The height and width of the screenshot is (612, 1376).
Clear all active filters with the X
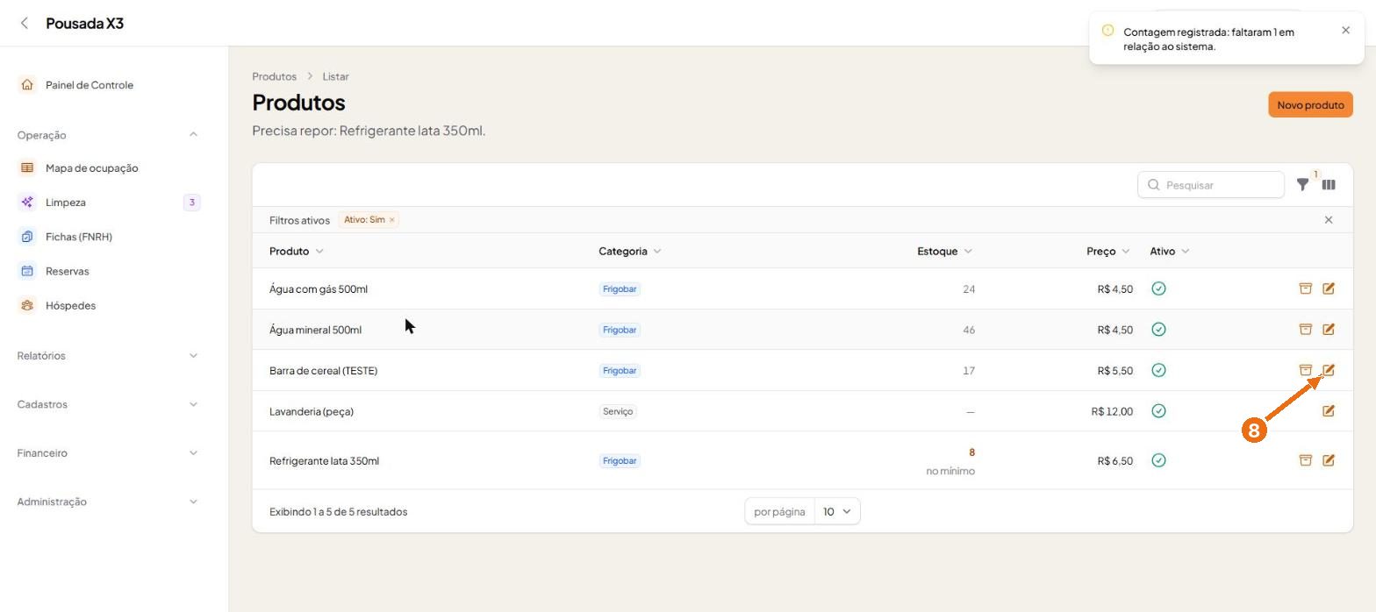pyautogui.click(x=1329, y=220)
